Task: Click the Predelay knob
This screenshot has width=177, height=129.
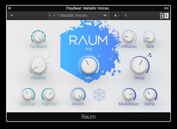Action: click(x=38, y=66)
